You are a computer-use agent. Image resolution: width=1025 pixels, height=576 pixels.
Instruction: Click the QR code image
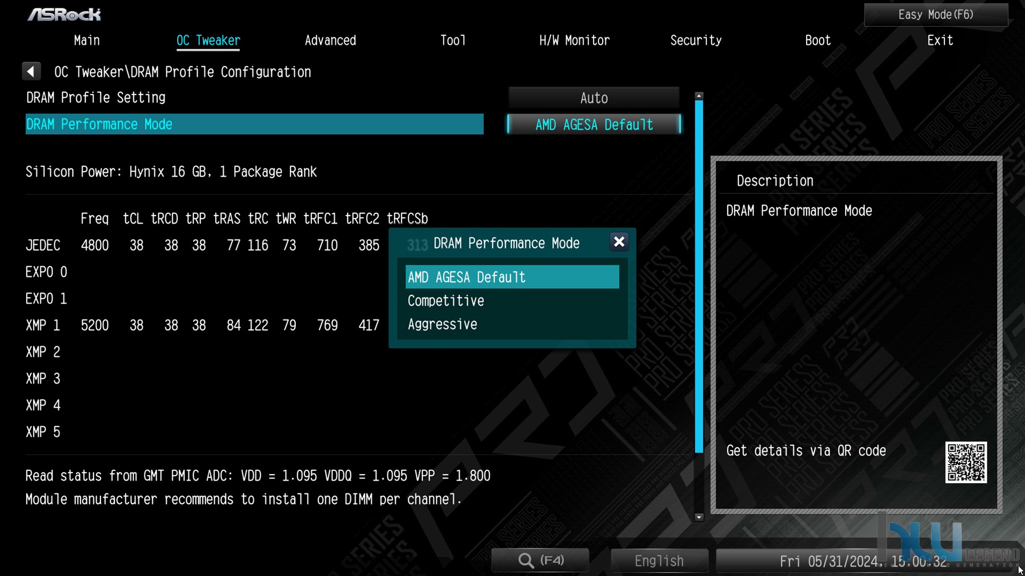[x=965, y=462]
